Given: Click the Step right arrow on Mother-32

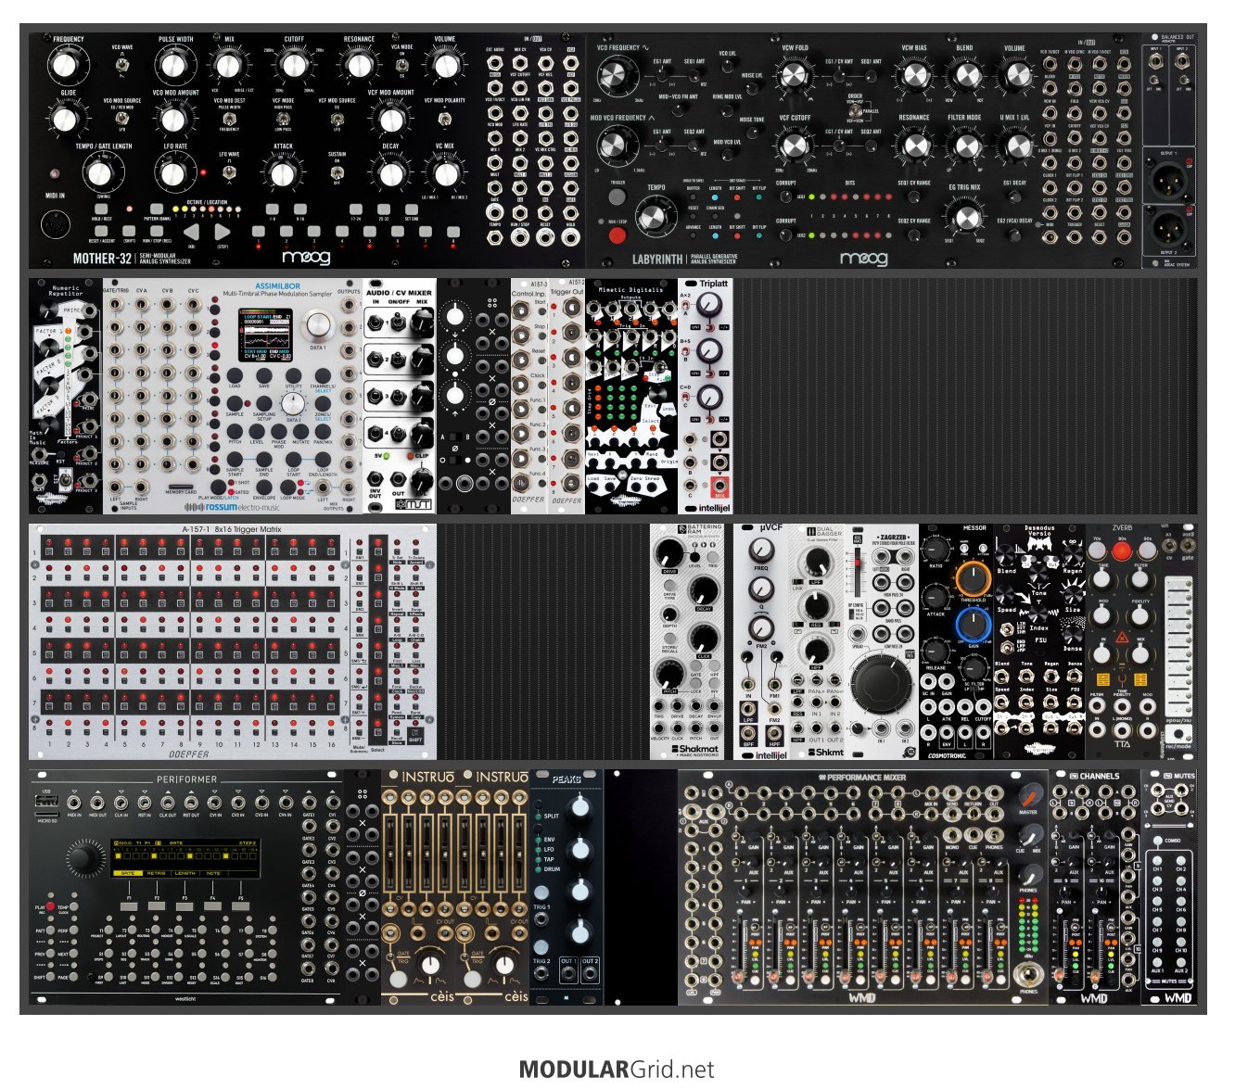Looking at the screenshot, I should click(x=223, y=233).
